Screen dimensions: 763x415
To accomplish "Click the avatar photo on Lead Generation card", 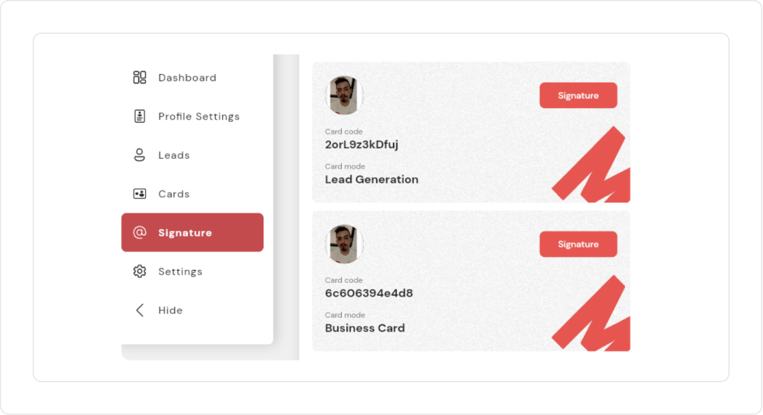I will click(344, 95).
